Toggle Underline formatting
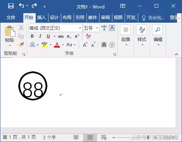 tap(48, 36)
